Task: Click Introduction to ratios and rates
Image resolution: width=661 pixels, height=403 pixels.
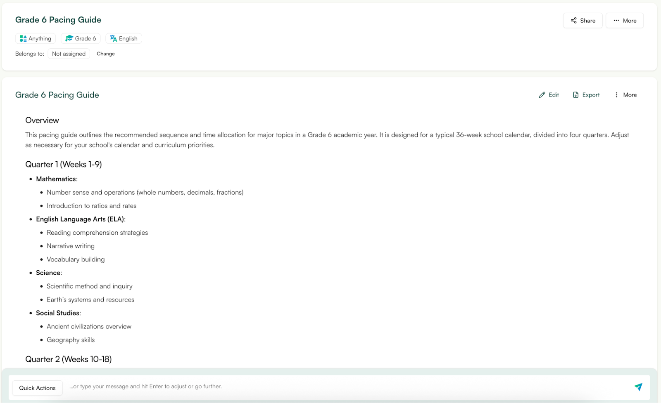Action: tap(91, 206)
